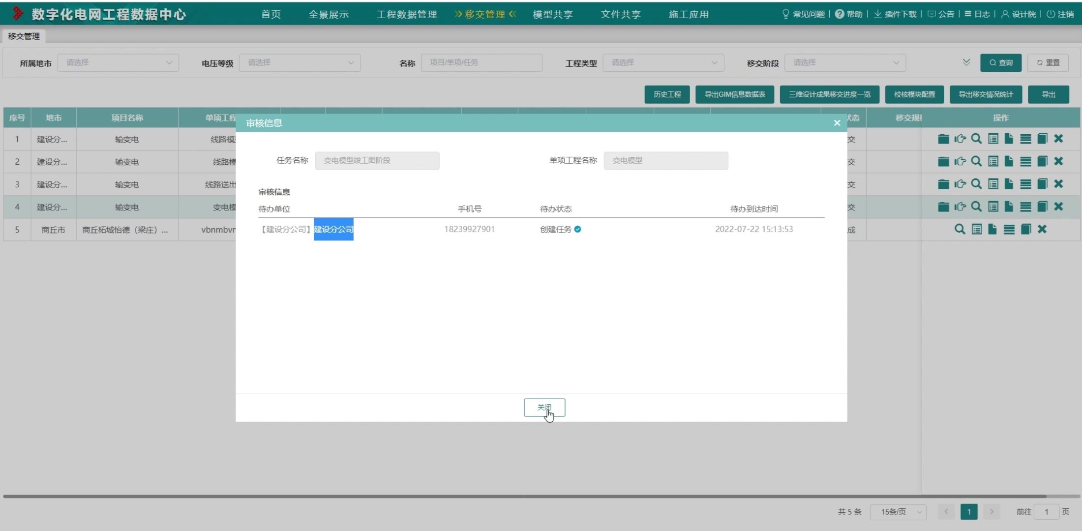Click the blue check icon beside 创建任务
The width and height of the screenshot is (1082, 531).
click(x=577, y=229)
